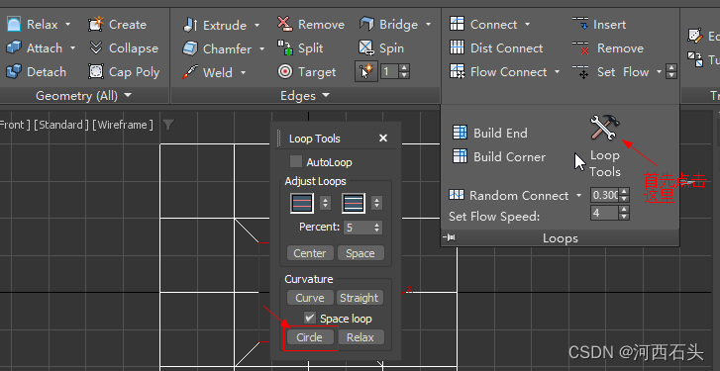Click the Dist Connect icon

click(457, 47)
